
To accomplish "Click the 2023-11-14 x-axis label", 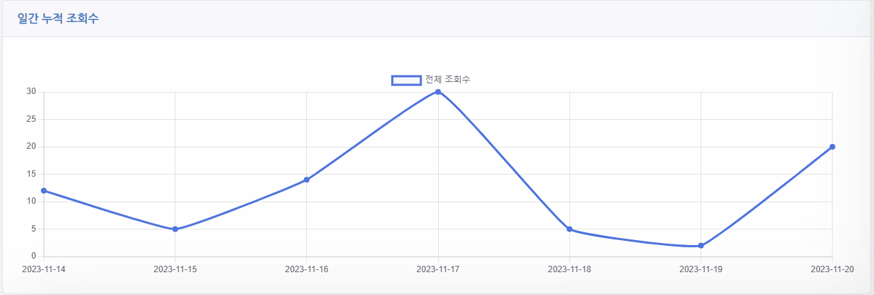I will click(x=44, y=269).
